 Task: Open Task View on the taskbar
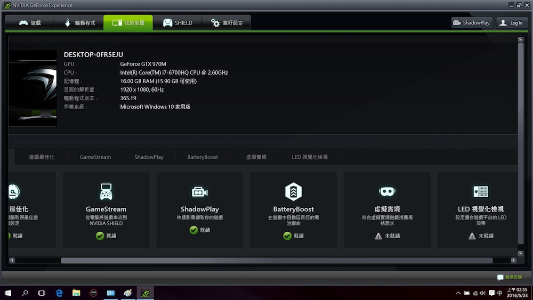coord(42,293)
